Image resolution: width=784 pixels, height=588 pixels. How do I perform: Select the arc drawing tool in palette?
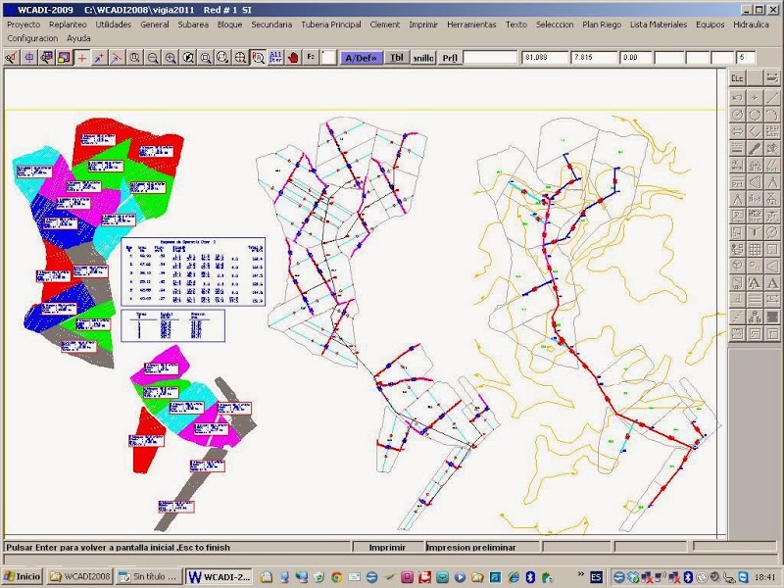772,115
